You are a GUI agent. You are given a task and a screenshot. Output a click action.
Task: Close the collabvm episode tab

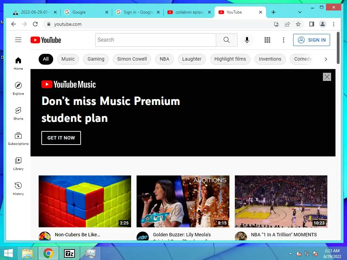tap(209, 12)
